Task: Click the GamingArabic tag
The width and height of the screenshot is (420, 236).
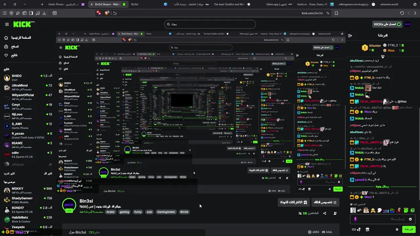Action: pos(166,212)
